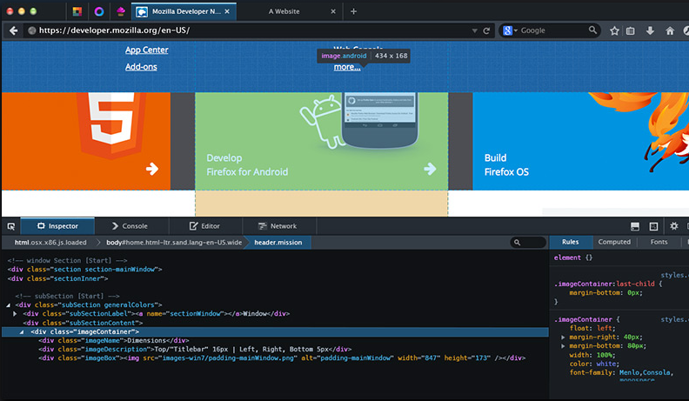Screen dimensions: 689x401
Task: Open the purple ring pinned tab
Action: pyautogui.click(x=99, y=11)
